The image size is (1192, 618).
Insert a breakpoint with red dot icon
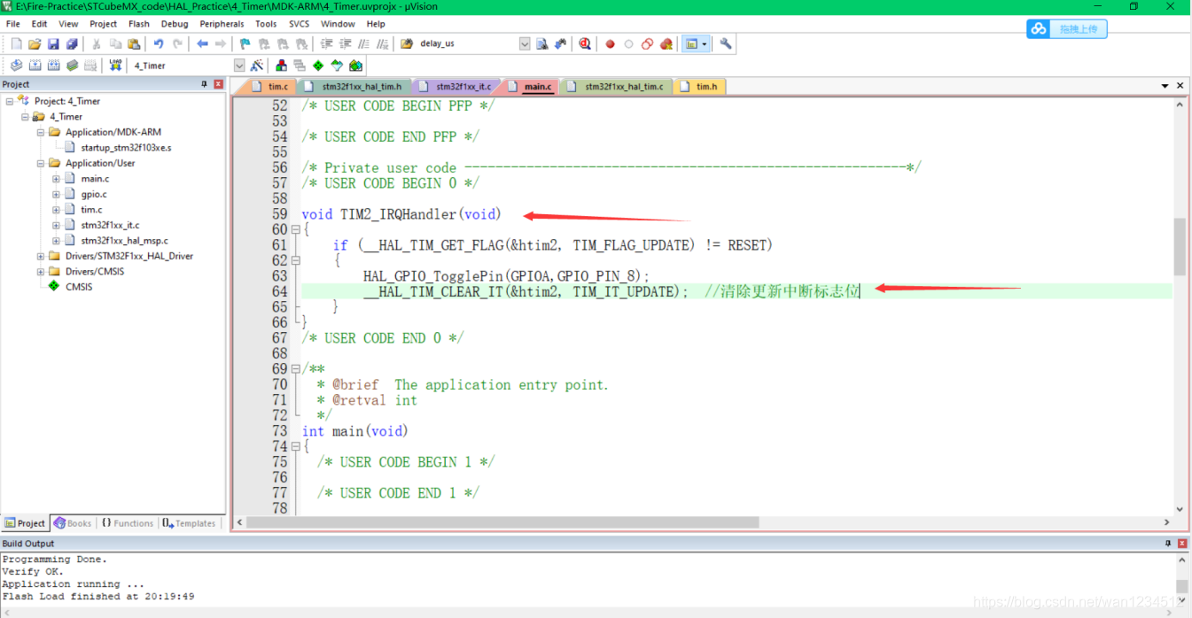pos(610,44)
